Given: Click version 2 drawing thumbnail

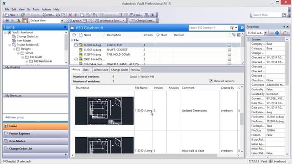Looking at the screenshot, I should (x=104, y=111).
